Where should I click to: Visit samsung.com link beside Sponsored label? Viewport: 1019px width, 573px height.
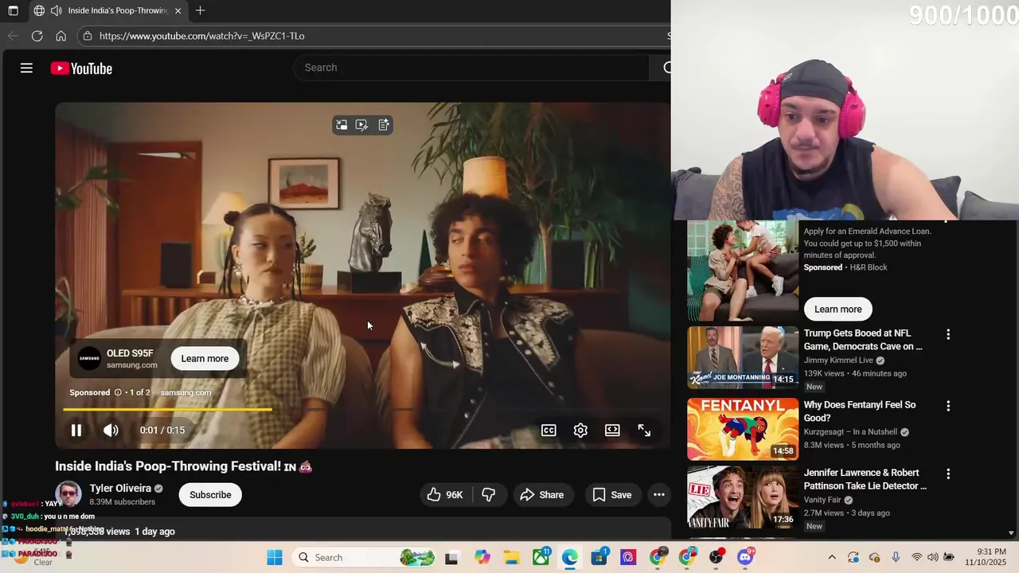click(x=185, y=392)
